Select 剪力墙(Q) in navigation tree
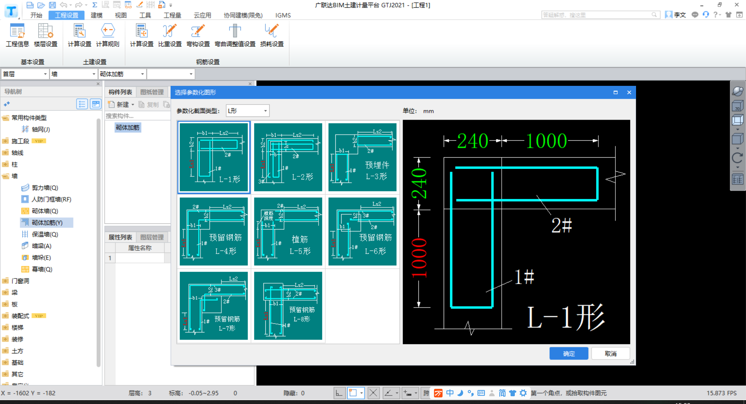The width and height of the screenshot is (746, 404). pos(45,188)
